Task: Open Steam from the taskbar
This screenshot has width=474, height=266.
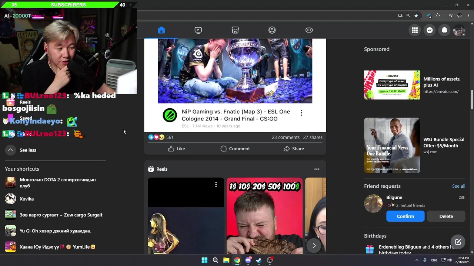Action: (x=259, y=260)
